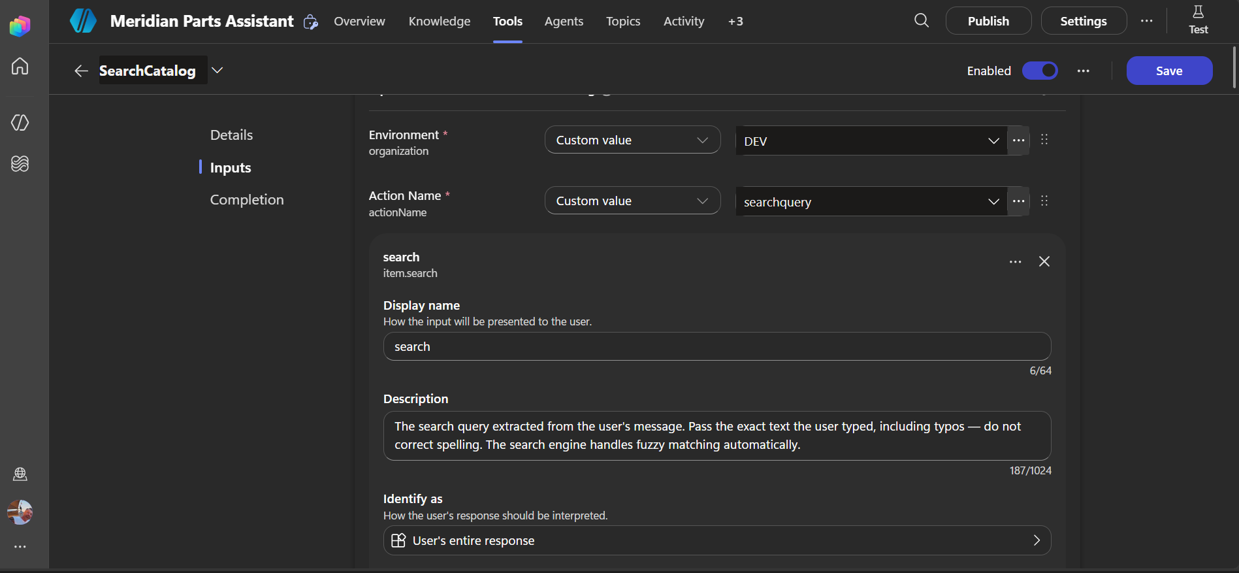Open more options at bottom of left rail
The width and height of the screenshot is (1239, 573).
click(20, 547)
